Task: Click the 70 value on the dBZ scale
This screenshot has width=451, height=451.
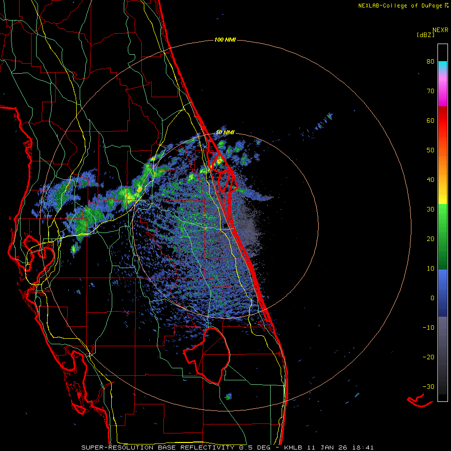Action: coord(430,91)
